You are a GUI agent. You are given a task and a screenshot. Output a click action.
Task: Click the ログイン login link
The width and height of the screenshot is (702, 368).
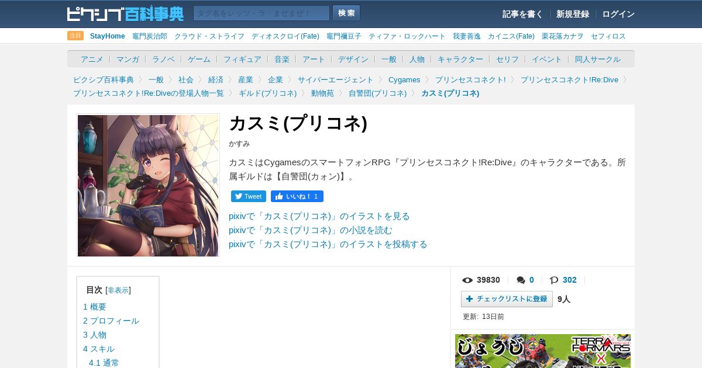click(618, 14)
